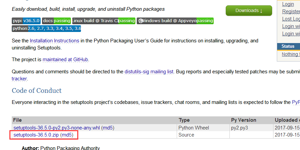Open the docs passing badge
The image size is (300, 150).
point(56,21)
